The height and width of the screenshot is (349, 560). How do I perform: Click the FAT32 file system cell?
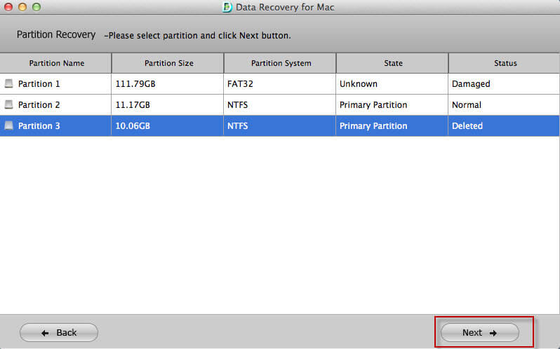tap(280, 84)
